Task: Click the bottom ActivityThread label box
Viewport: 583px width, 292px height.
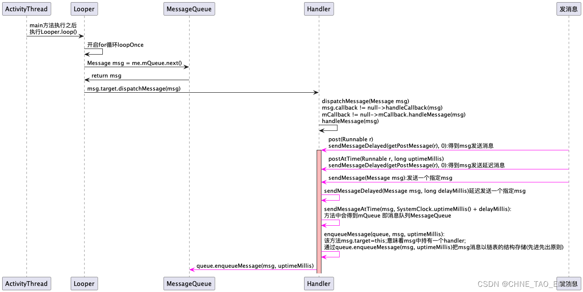Action: [26, 283]
